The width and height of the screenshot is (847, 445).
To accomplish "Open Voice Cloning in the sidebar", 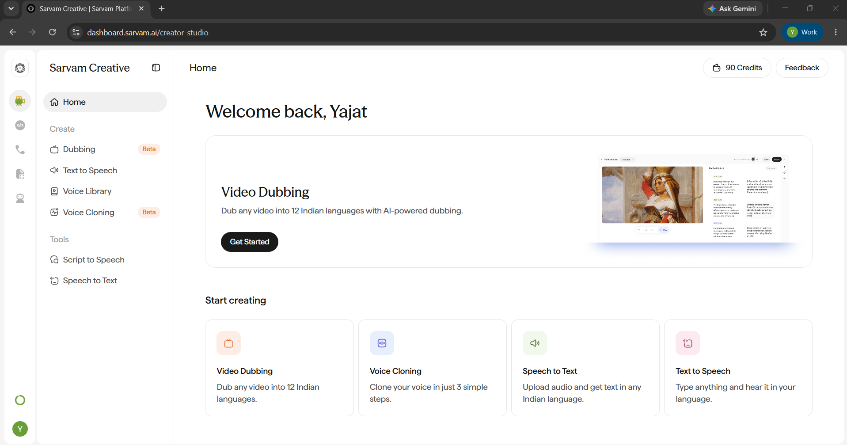I will [105, 213].
